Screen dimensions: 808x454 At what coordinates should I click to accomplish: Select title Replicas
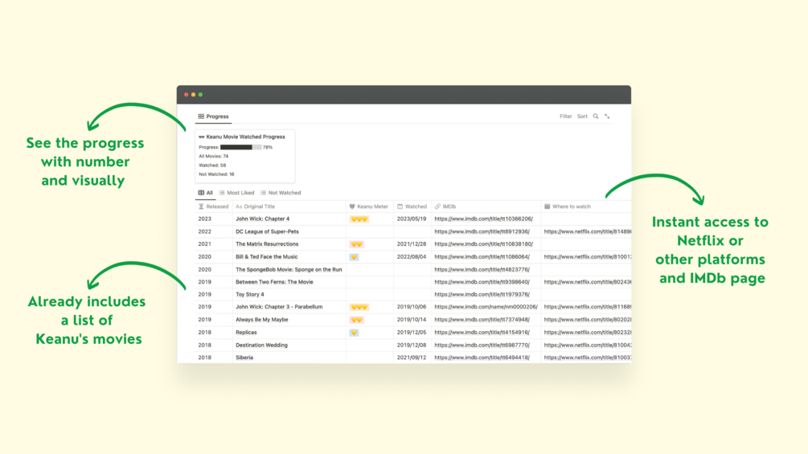click(246, 333)
